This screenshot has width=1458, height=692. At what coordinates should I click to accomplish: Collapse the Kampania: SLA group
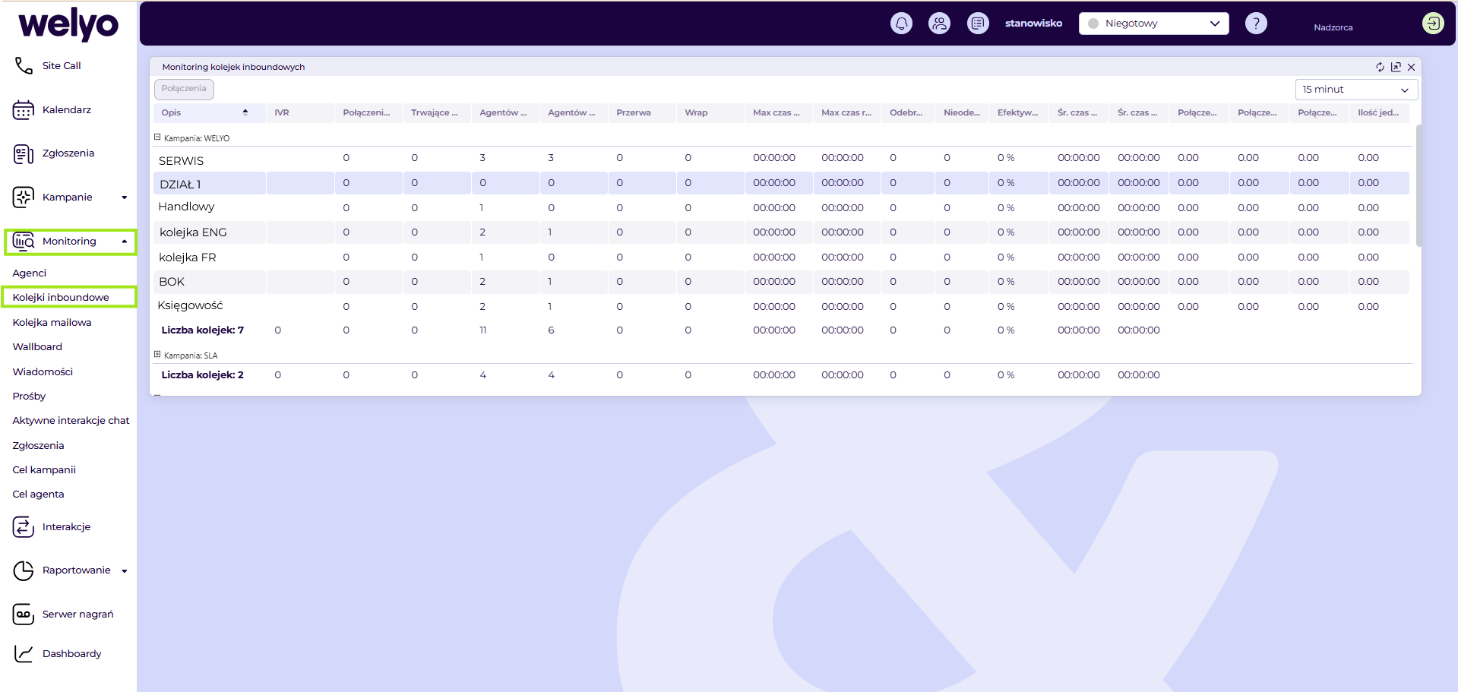click(157, 355)
